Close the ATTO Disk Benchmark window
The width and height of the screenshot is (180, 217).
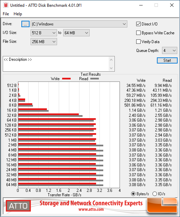[x=172, y=5]
